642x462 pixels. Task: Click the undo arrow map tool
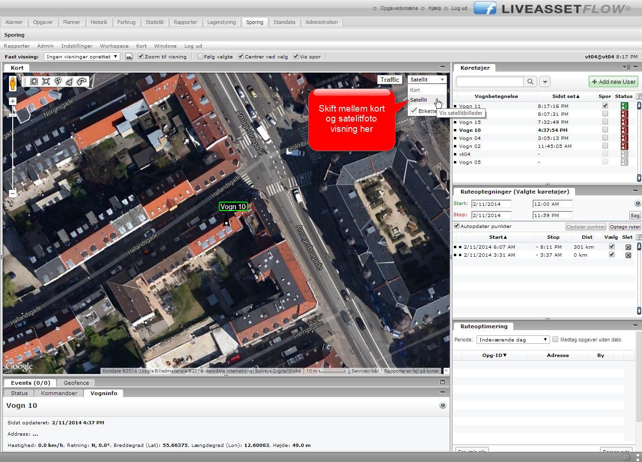[x=82, y=81]
